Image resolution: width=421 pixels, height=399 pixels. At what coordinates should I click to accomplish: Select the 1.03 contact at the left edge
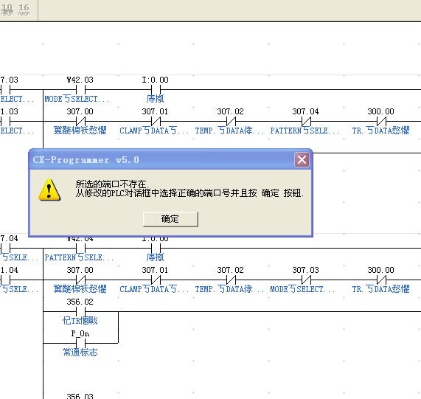tap(5, 121)
